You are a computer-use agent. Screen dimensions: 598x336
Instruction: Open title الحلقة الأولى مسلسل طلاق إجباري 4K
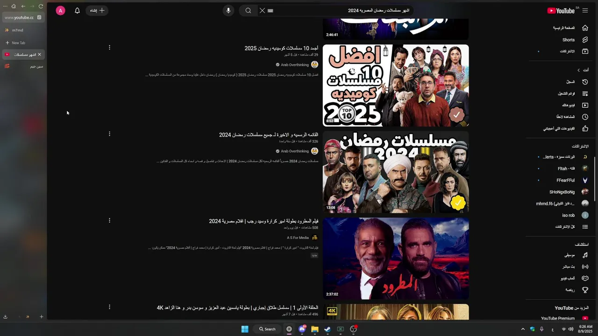tap(237, 308)
